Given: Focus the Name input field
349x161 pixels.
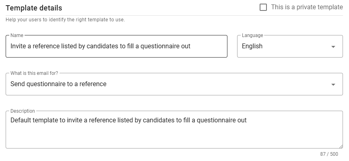Looking at the screenshot, I should point(117,46).
